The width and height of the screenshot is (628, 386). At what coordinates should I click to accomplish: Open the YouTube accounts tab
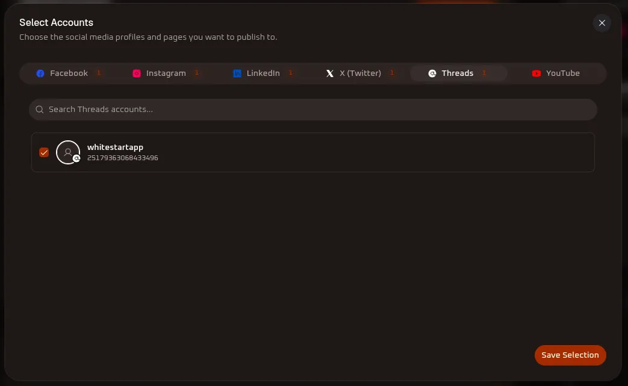[x=556, y=73]
